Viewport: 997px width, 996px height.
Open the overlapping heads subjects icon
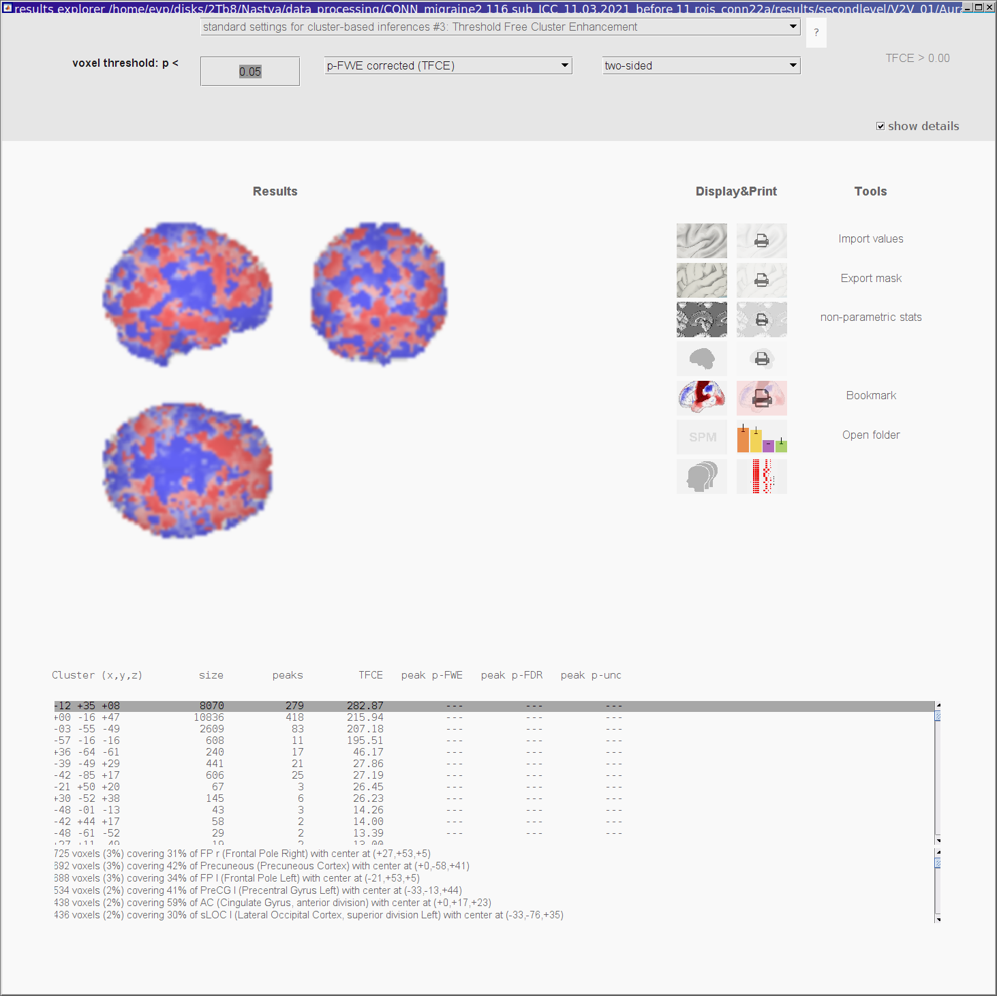[701, 476]
